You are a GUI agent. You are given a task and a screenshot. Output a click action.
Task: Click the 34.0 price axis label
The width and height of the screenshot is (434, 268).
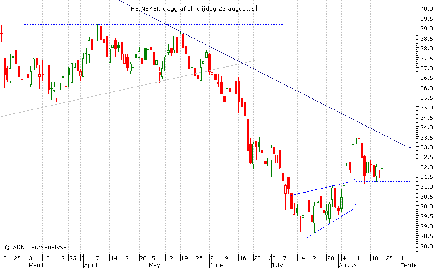click(x=426, y=128)
